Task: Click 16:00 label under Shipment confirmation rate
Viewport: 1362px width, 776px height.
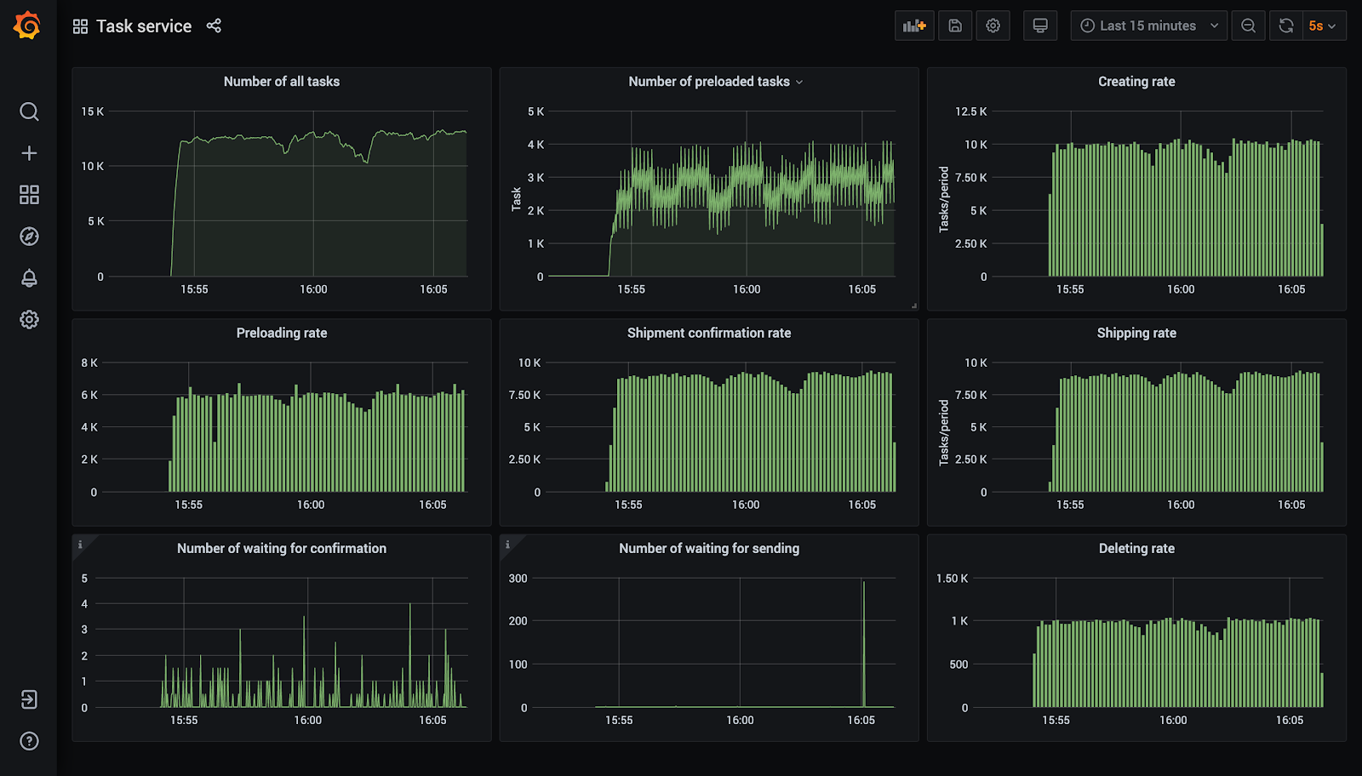Action: (746, 505)
